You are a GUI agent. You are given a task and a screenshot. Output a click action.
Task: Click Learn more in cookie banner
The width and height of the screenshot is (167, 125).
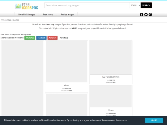click(122, 120)
